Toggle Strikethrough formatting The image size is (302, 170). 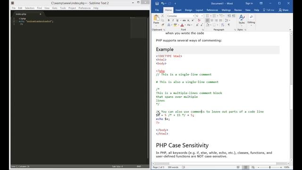(x=184, y=20)
